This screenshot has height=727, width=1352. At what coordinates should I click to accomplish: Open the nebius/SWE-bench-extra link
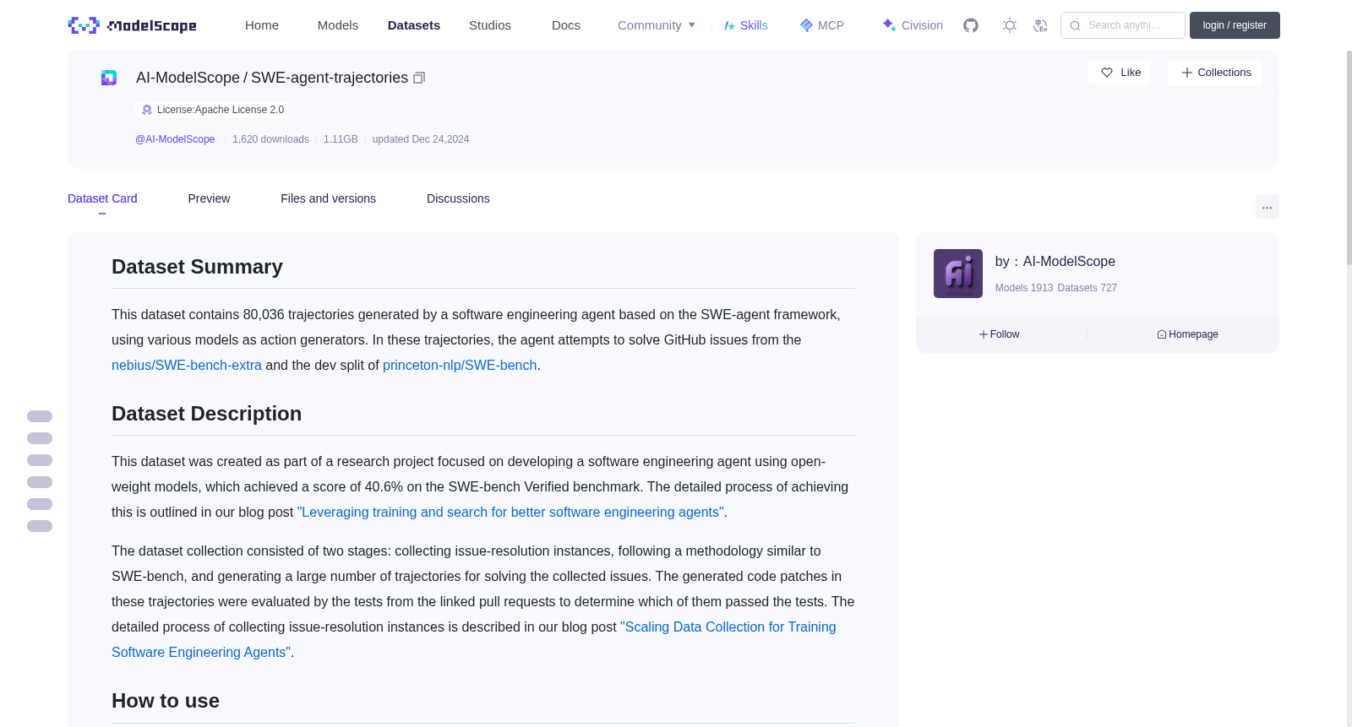click(x=187, y=366)
